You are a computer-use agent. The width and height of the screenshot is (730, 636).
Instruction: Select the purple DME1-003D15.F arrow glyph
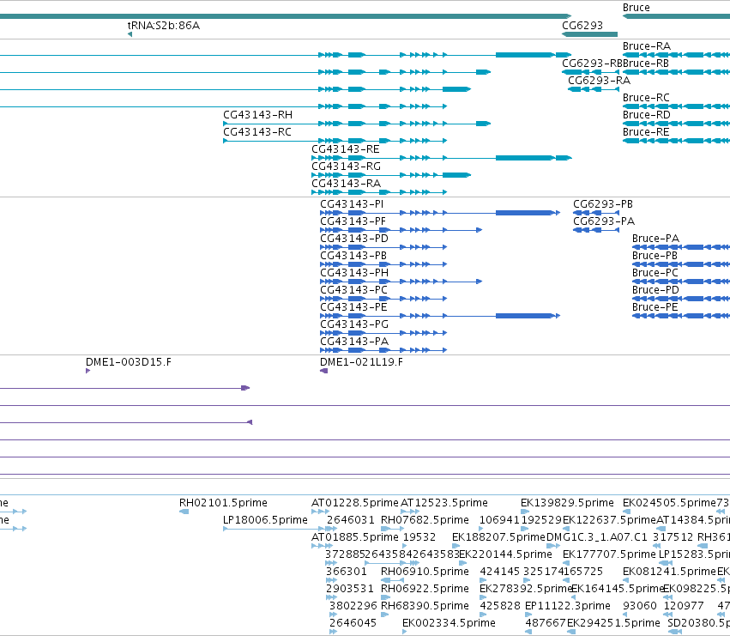point(88,371)
